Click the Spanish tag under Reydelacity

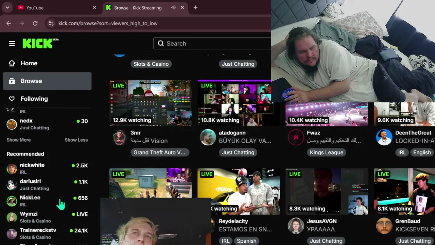[247, 241]
